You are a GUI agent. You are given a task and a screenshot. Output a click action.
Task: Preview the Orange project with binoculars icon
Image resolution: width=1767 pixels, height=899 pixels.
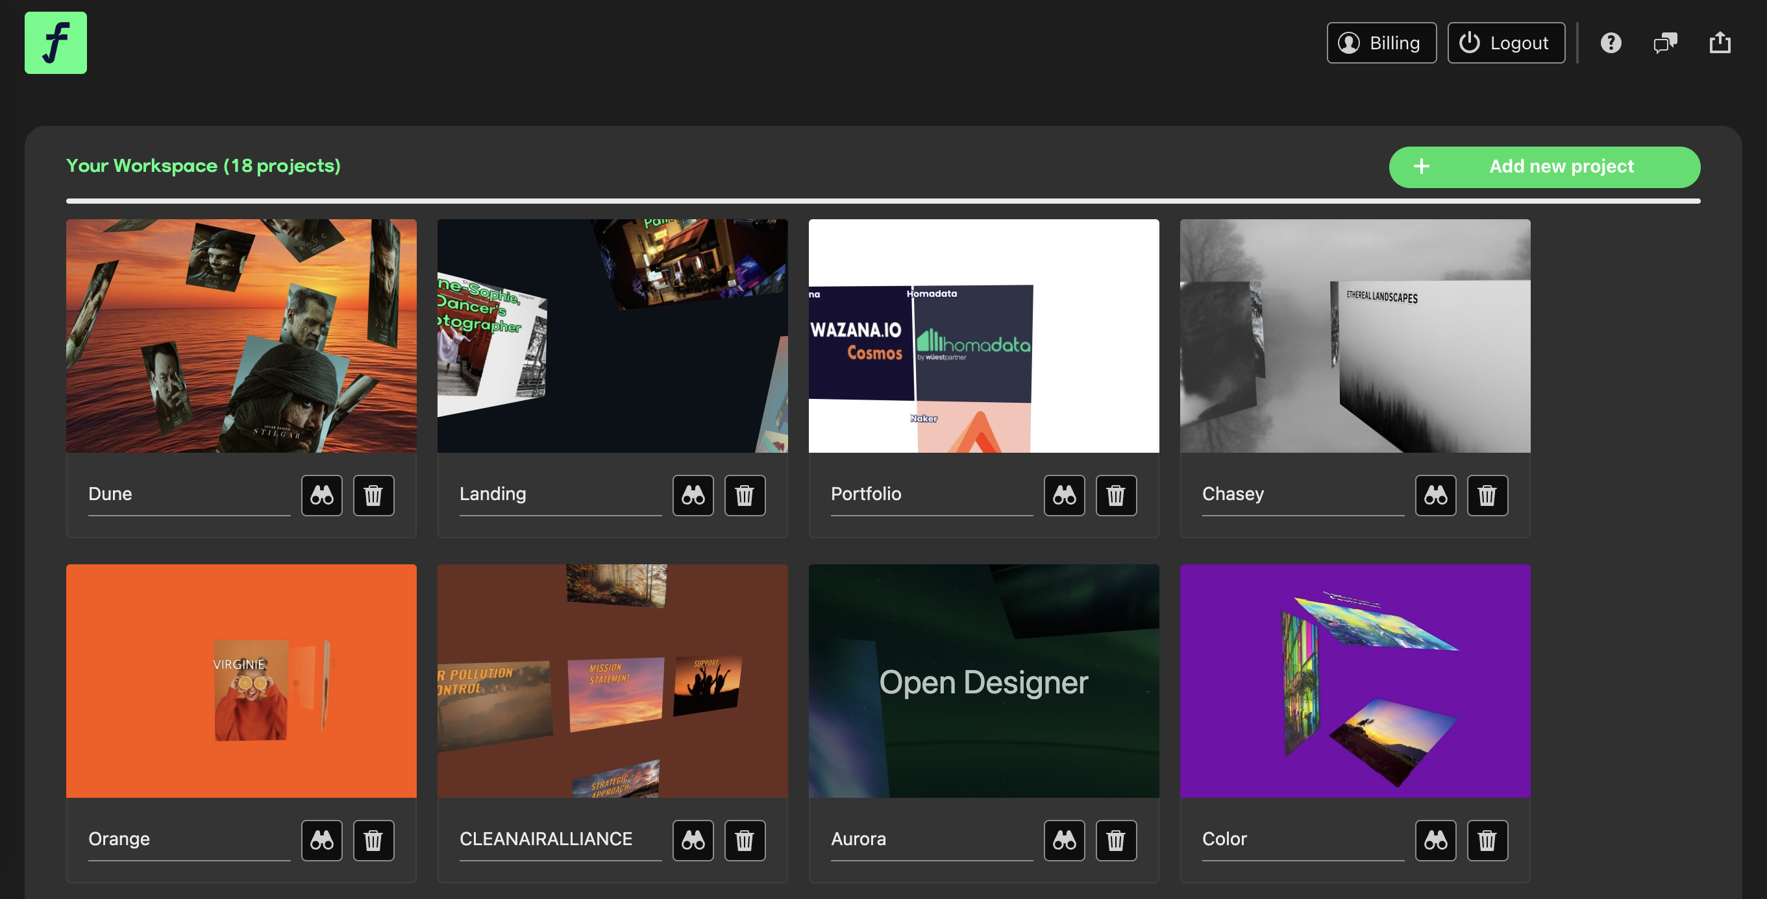[323, 840]
